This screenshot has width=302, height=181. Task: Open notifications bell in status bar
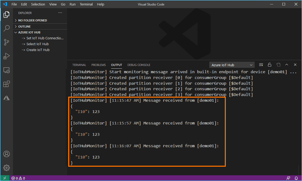(x=296, y=178)
